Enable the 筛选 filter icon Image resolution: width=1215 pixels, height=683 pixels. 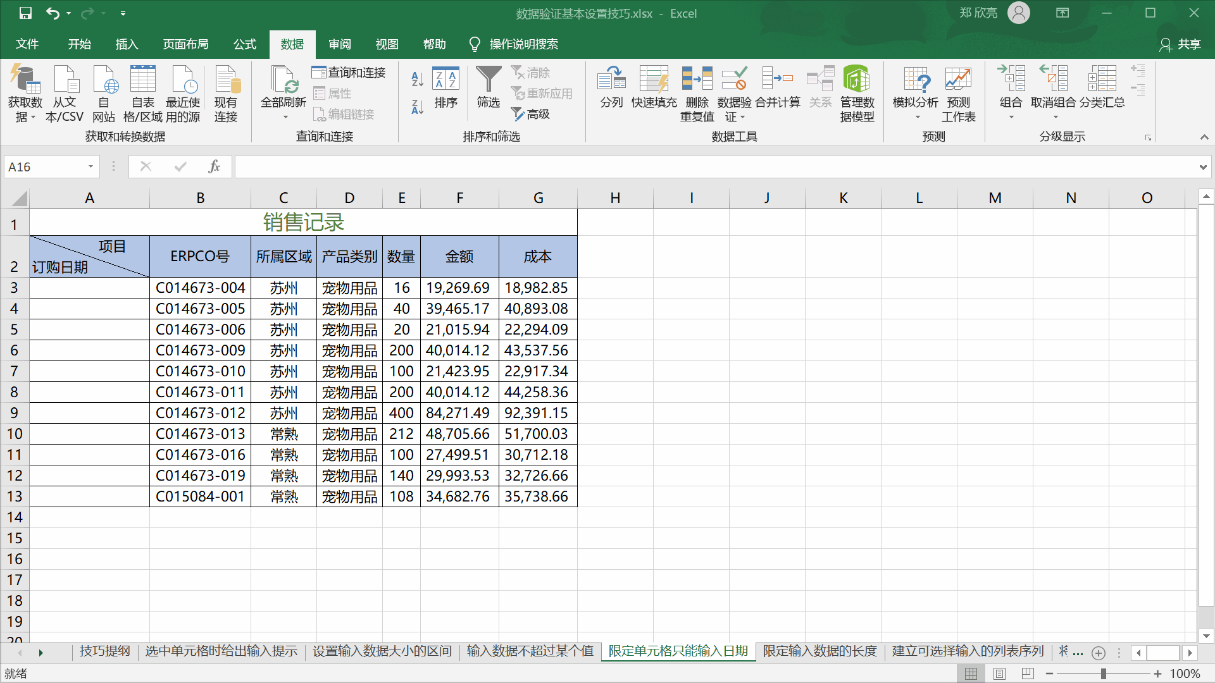pyautogui.click(x=488, y=89)
